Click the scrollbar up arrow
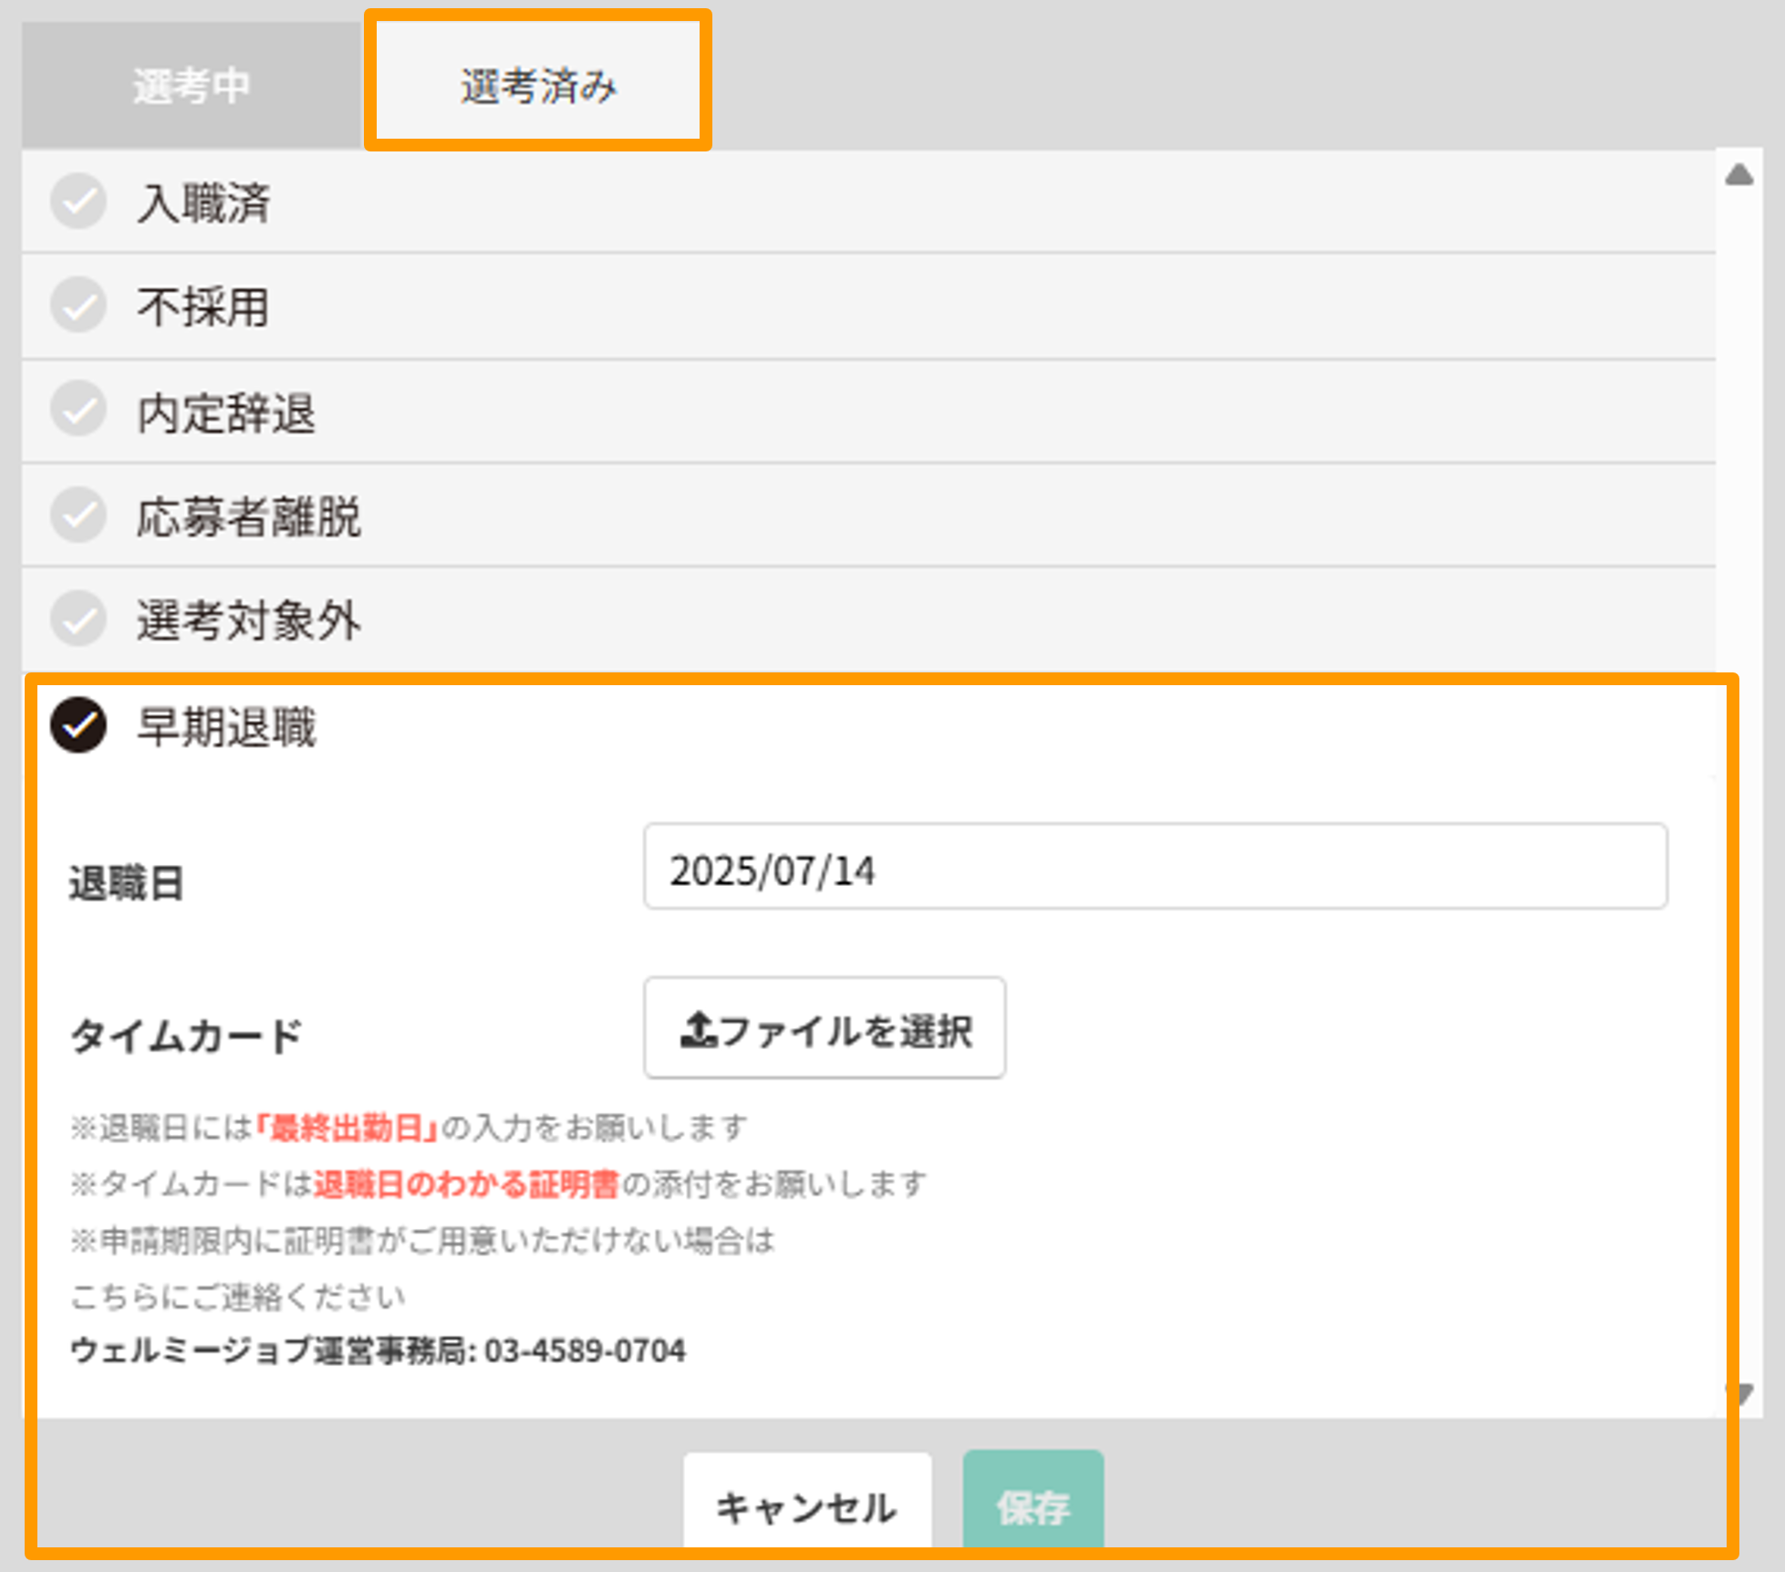This screenshot has width=1785, height=1572. point(1740,173)
